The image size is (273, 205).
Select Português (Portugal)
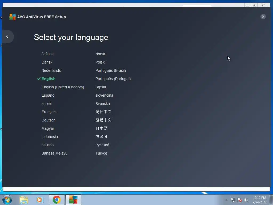(113, 79)
